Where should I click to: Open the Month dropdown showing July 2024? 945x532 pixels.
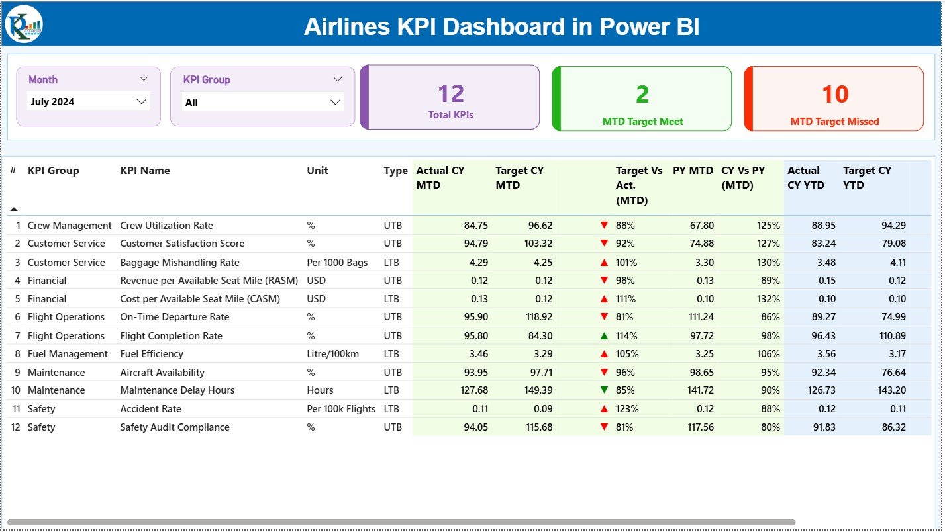tap(88, 101)
